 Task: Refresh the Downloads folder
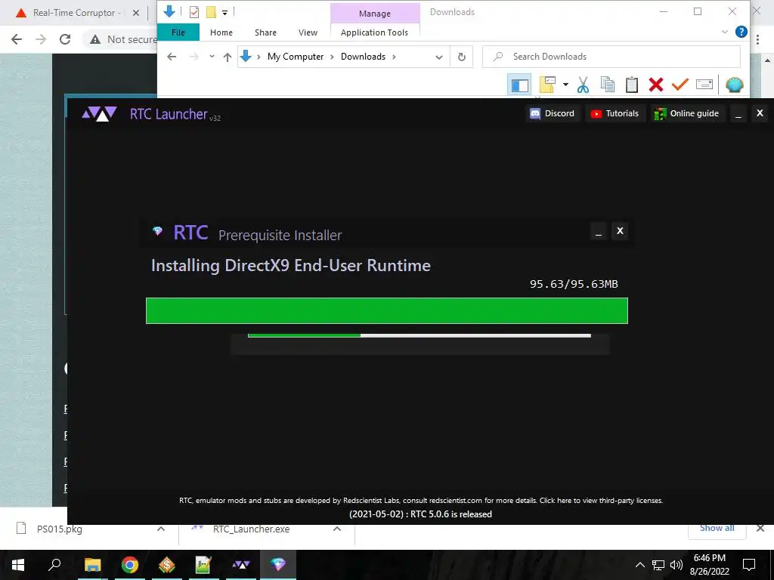click(x=462, y=57)
